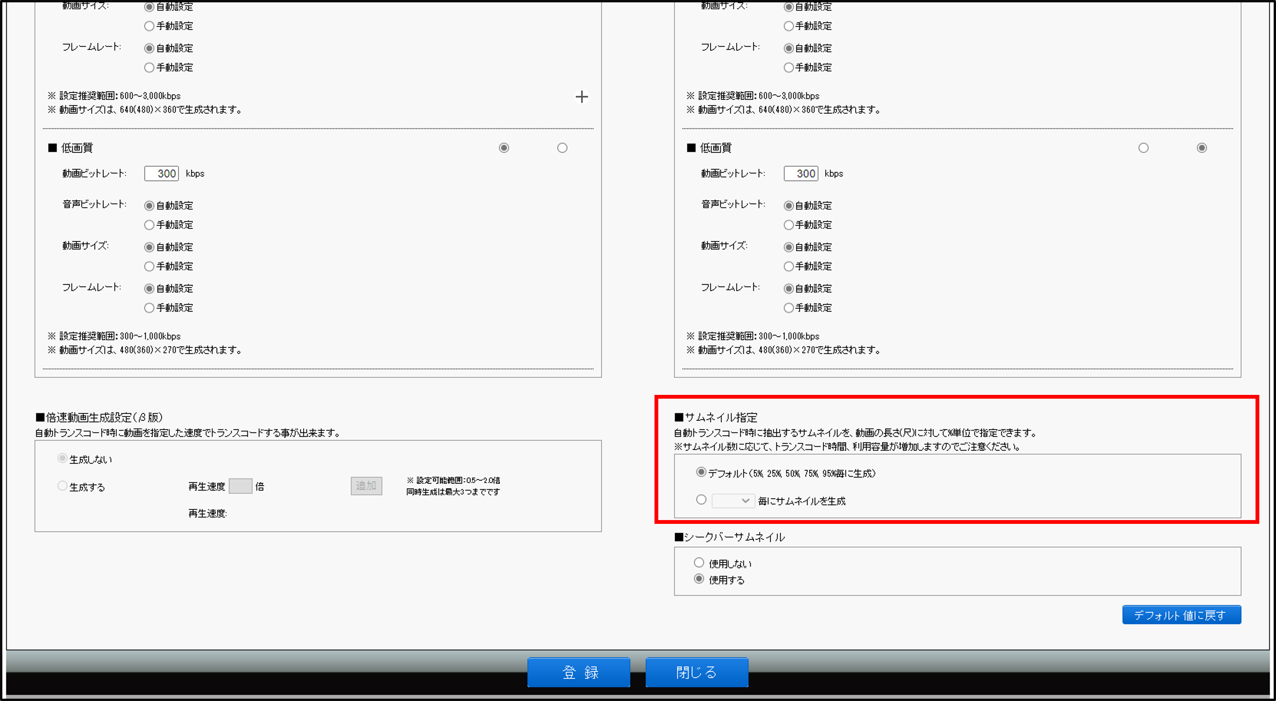Viewport: 1276px width, 701px height.
Task: Select デフォルト thumbnail generation radio
Action: click(701, 472)
